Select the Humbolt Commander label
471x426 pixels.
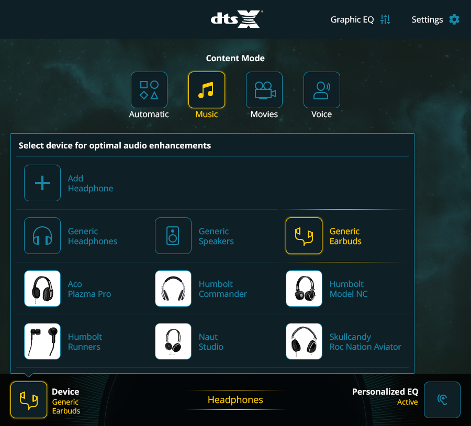(223, 289)
